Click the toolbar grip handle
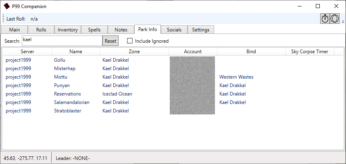346x164 pixels. [x=3, y=19]
